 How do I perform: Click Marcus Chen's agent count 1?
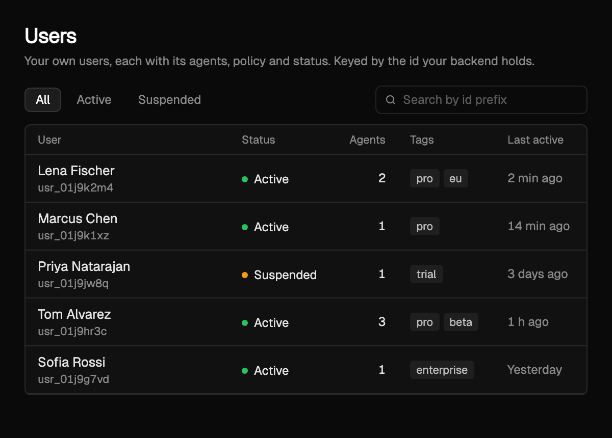[x=382, y=226]
